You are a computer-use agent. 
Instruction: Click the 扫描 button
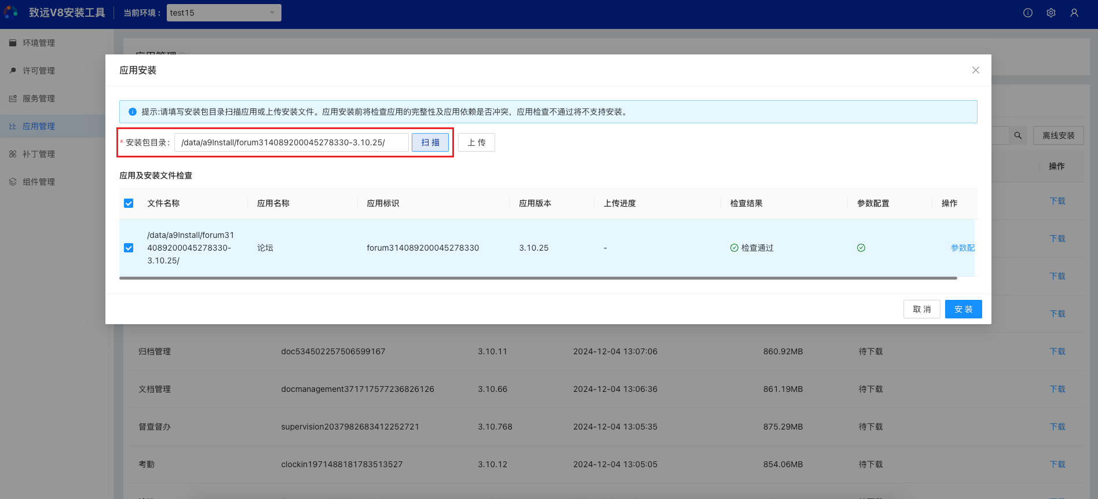(x=430, y=142)
